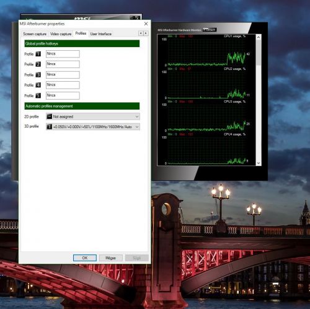Click the Profile 1 number icon
The height and width of the screenshot is (309, 310).
38,54
